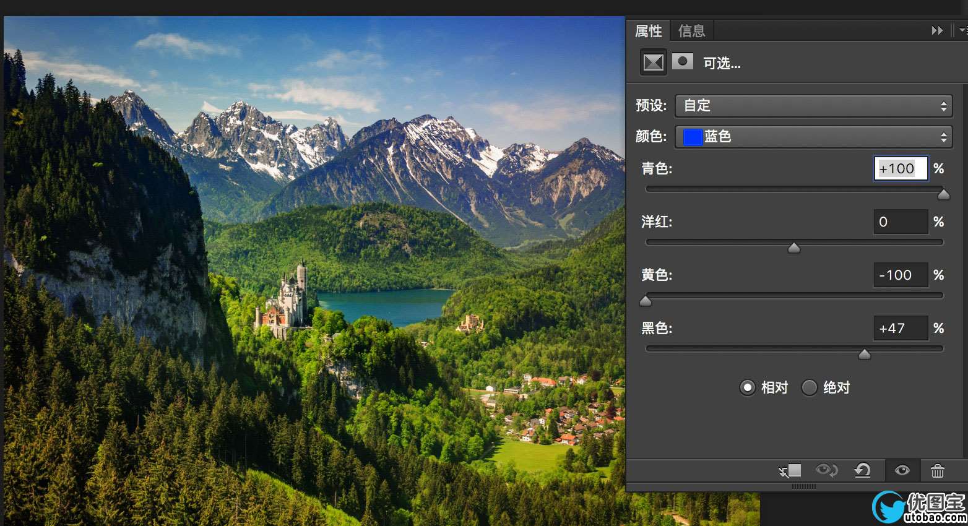This screenshot has width=968, height=526.
Task: Click the 黑色 label
Action: click(x=657, y=328)
